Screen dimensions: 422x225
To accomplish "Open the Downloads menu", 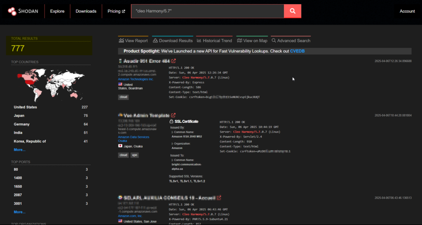I will (86, 11).
